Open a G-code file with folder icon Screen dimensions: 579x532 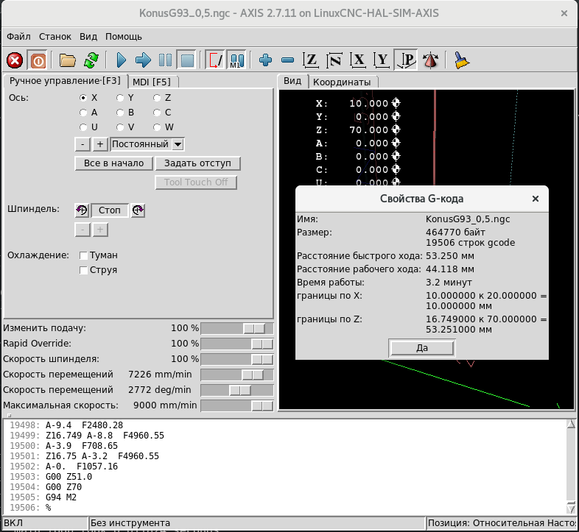(x=68, y=60)
